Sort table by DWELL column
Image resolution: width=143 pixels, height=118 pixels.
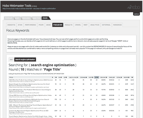click(x=112, y=77)
